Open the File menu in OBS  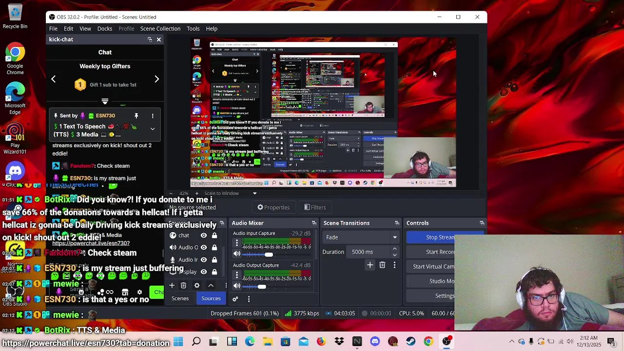coord(53,28)
